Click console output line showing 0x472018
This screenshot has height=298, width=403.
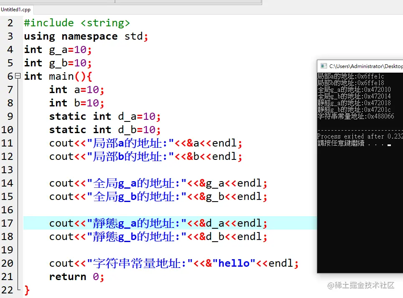pos(354,103)
